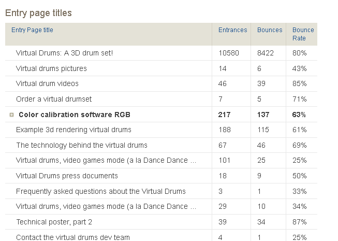
Task: Click bounce rate 33% cell
Action: [x=299, y=191]
